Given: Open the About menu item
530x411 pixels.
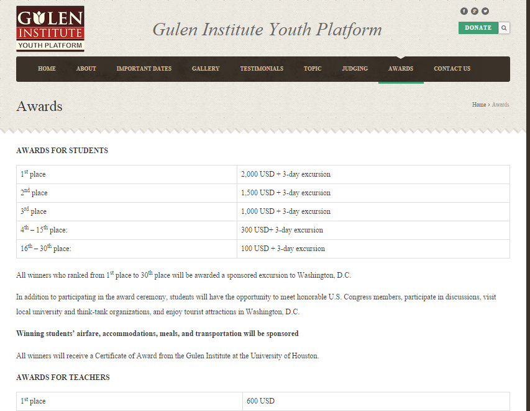Looking at the screenshot, I should click(x=86, y=69).
